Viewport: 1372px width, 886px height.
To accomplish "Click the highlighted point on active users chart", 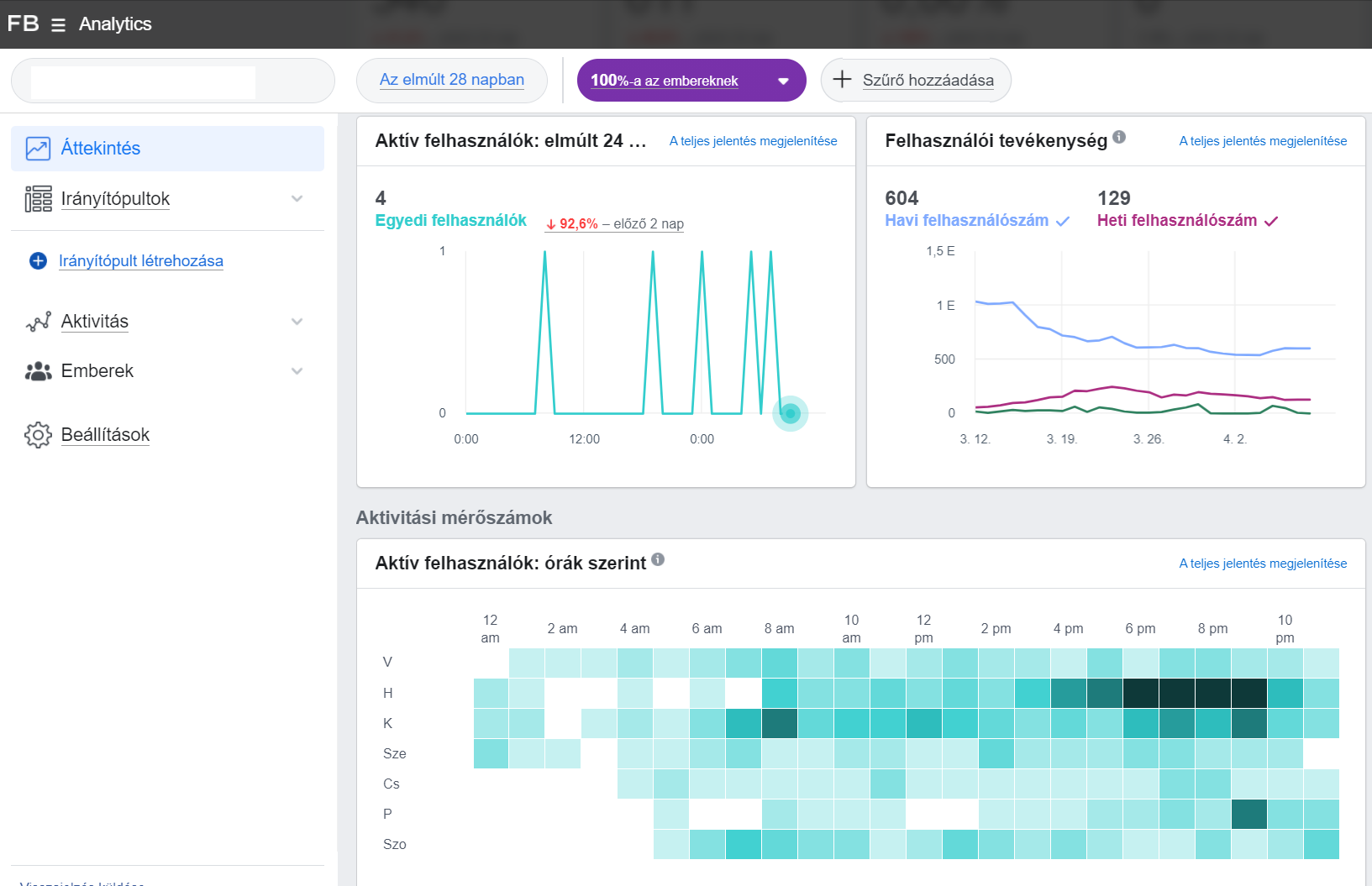I will (790, 413).
